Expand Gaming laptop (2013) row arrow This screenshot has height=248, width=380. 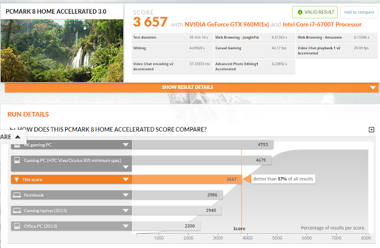(125, 211)
